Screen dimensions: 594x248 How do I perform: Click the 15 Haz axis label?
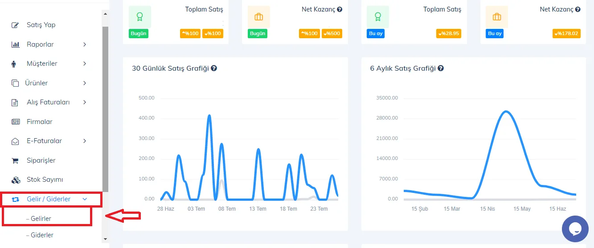(558, 209)
